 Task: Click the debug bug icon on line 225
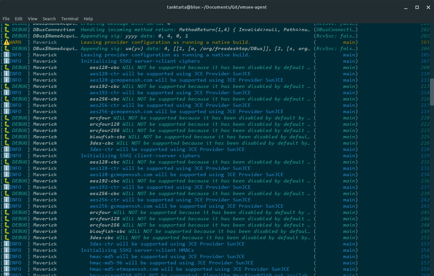(x=6, y=137)
